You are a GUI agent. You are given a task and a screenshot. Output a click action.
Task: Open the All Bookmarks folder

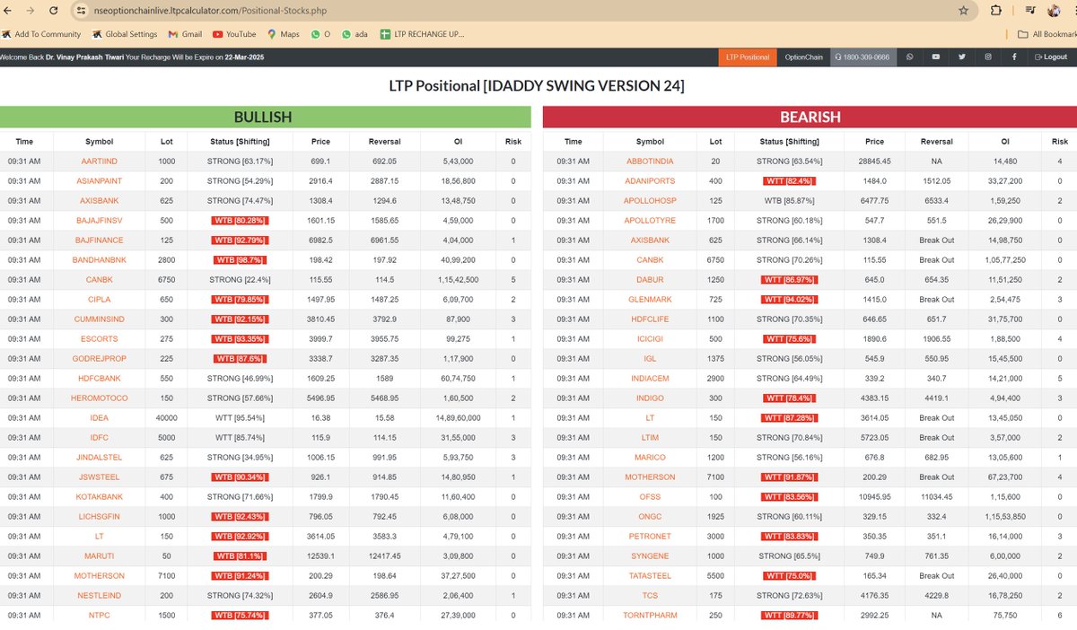point(1046,34)
